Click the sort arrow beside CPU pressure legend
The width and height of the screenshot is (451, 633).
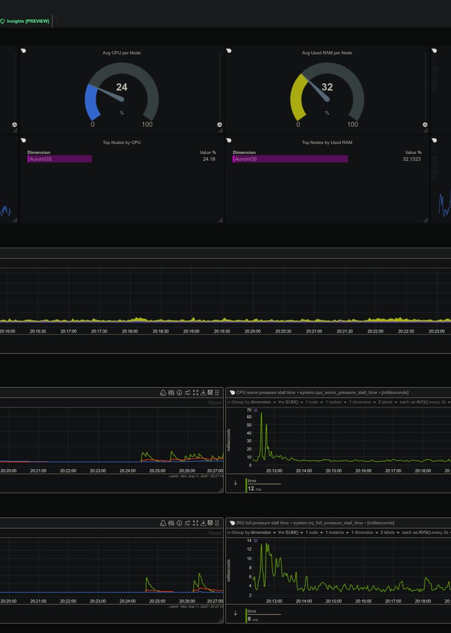tap(235, 483)
